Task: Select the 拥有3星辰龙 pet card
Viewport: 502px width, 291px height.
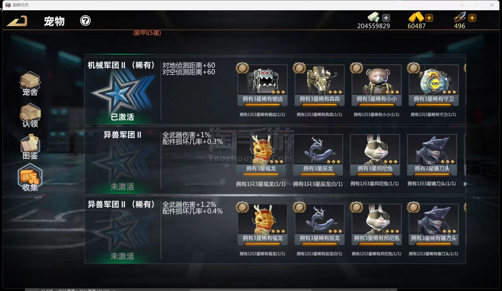Action: coord(318,155)
